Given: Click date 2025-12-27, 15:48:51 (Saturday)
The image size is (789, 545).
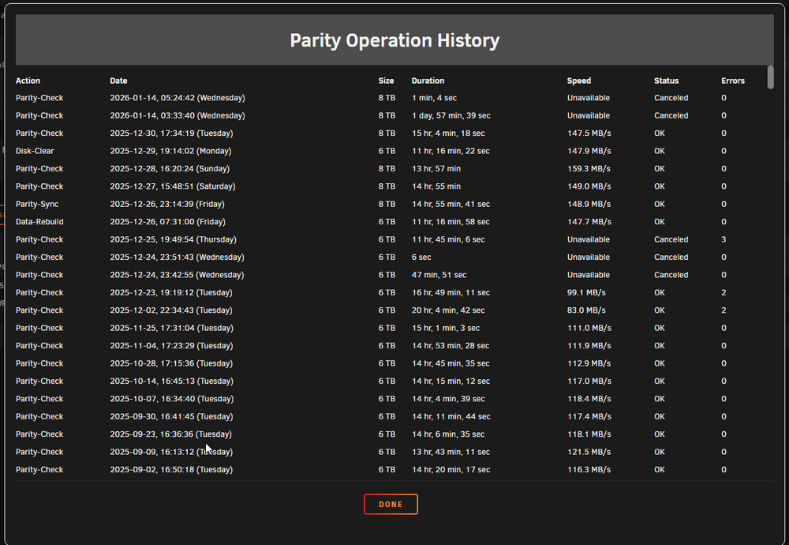Looking at the screenshot, I should point(173,186).
